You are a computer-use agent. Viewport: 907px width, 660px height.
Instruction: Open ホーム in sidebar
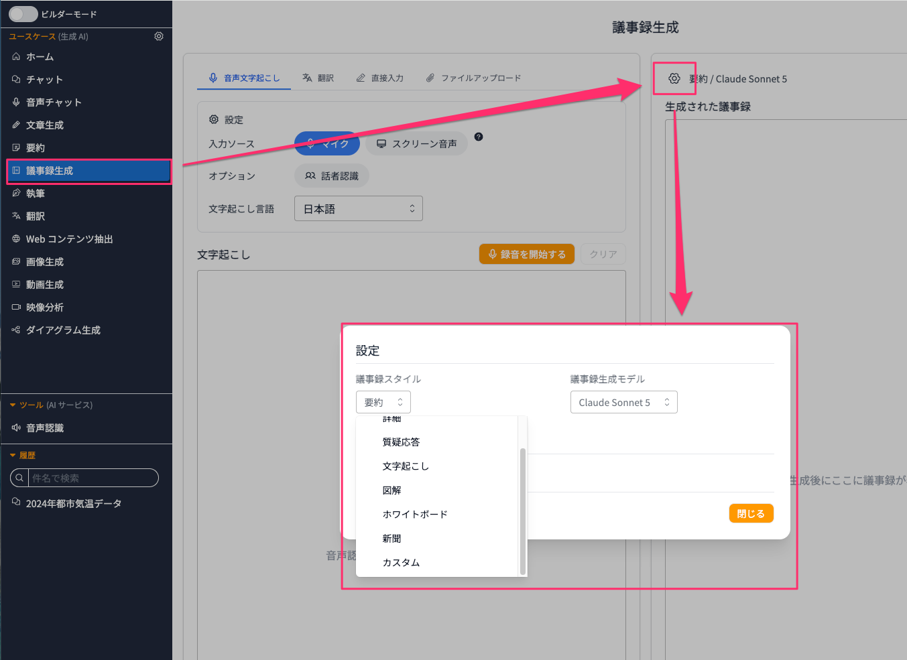pos(87,57)
